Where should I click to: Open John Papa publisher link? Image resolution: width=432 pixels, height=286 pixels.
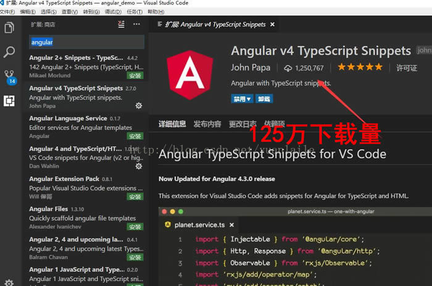tap(251, 67)
